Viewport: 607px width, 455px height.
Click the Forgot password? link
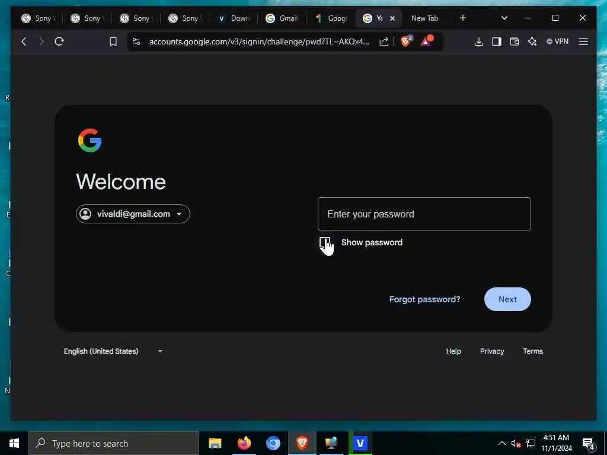pyautogui.click(x=424, y=299)
